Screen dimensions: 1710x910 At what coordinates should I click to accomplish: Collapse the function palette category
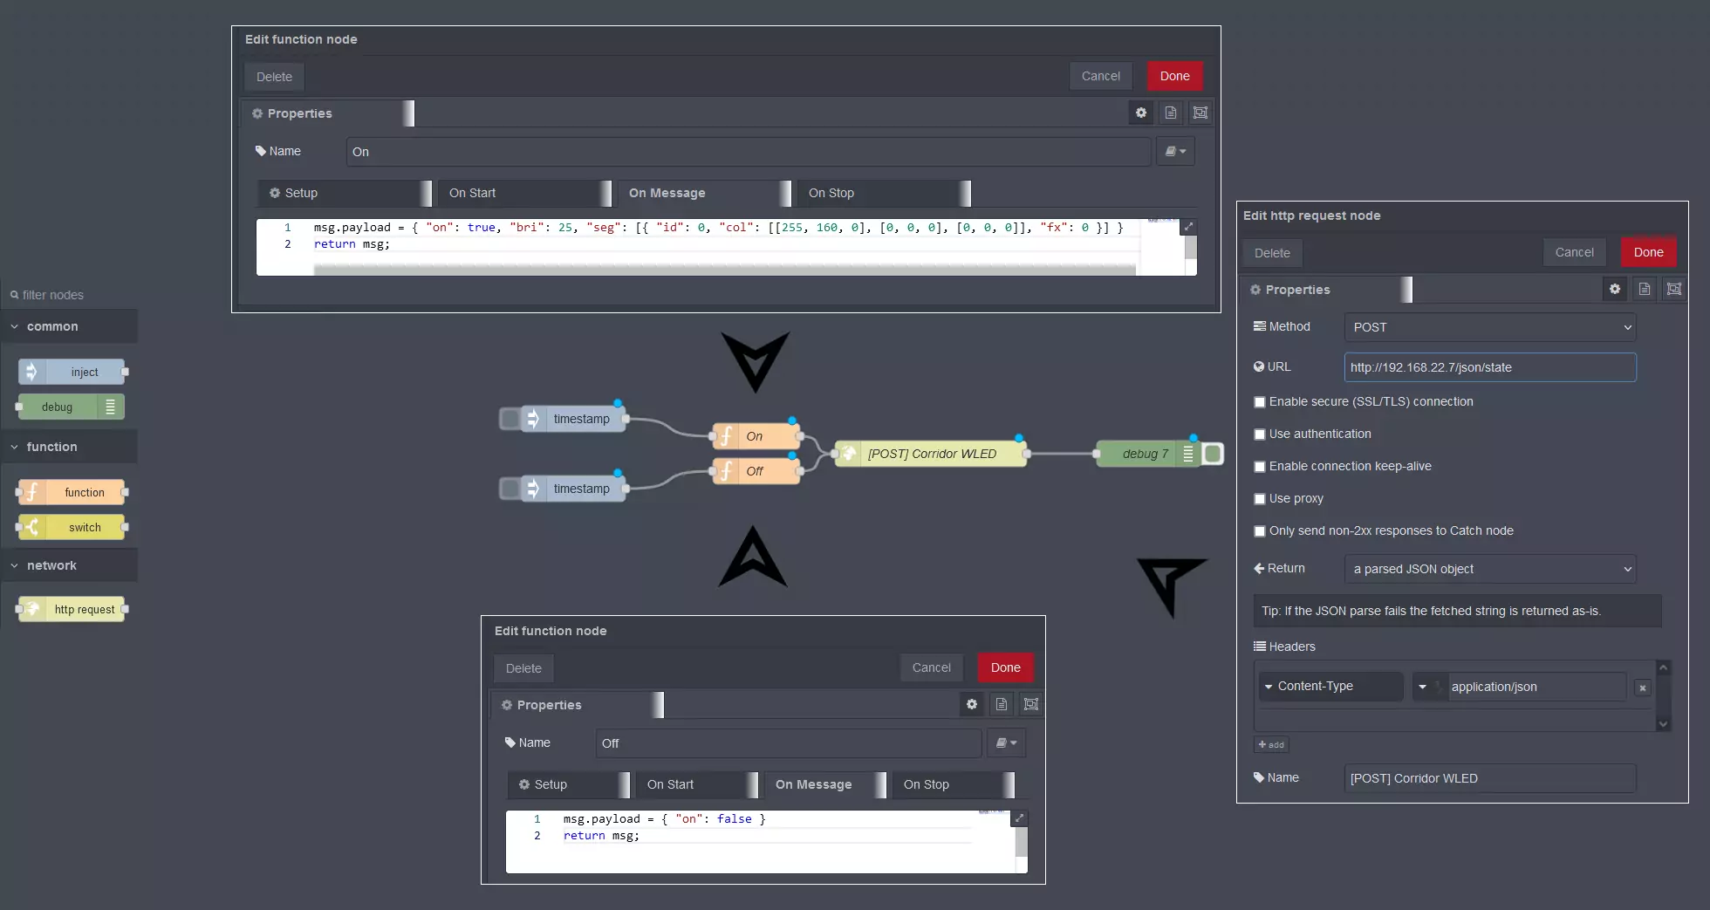click(x=69, y=447)
